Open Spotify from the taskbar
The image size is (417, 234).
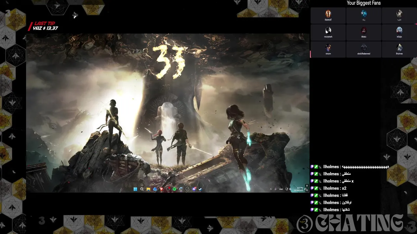click(x=174, y=189)
